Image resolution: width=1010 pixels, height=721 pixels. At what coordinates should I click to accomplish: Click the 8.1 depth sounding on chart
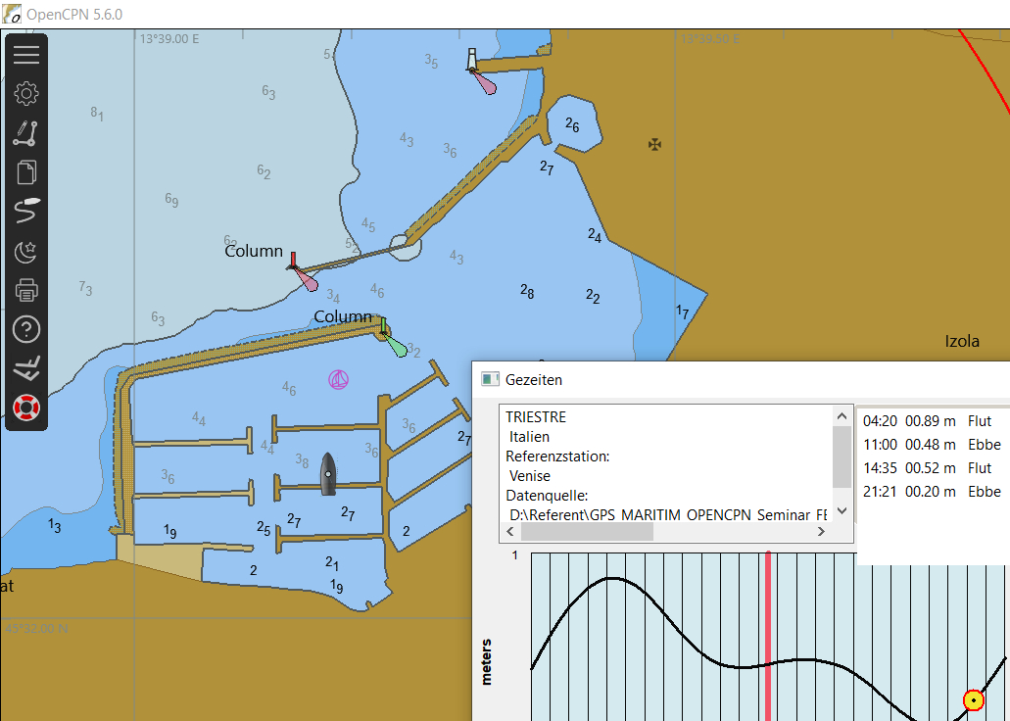97,114
